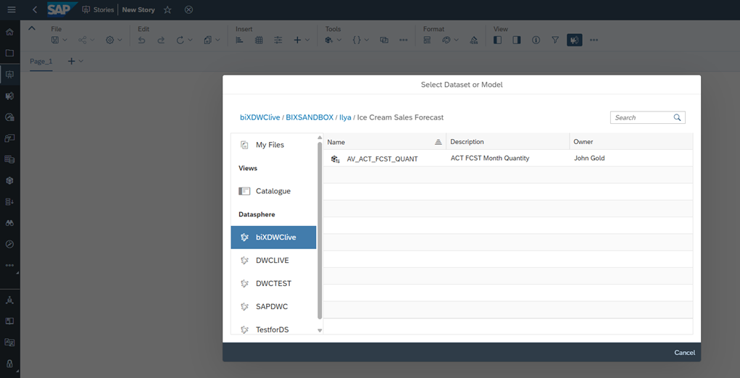Image resolution: width=740 pixels, height=378 pixels.
Task: Open the curly braces formula tool
Action: pyautogui.click(x=357, y=40)
